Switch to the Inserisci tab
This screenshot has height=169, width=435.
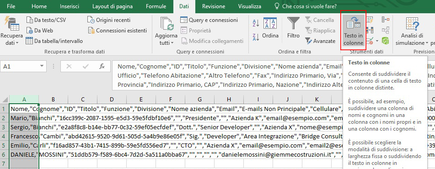(70, 6)
